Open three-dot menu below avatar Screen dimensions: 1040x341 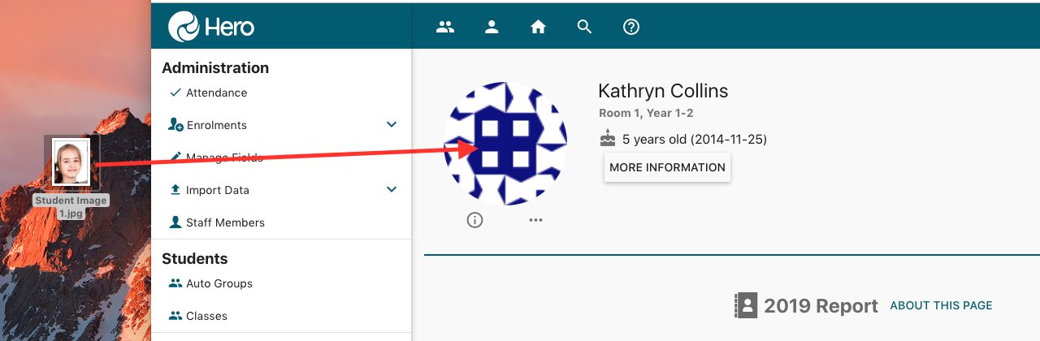pos(535,220)
